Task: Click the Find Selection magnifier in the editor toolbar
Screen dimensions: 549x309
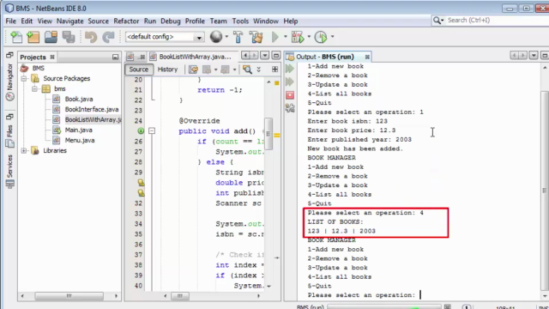Action: (x=247, y=70)
